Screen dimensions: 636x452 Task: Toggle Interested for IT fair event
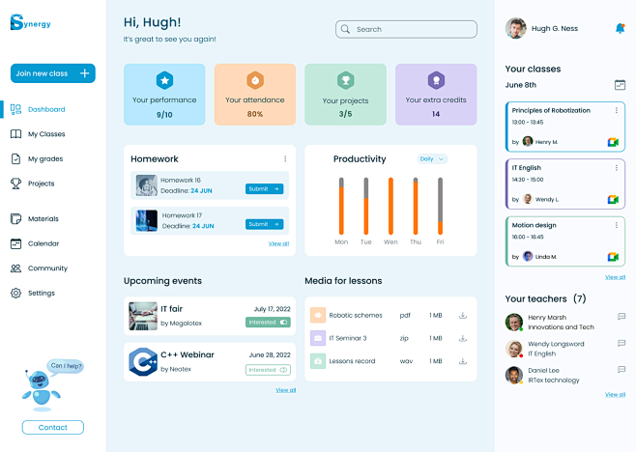268,323
